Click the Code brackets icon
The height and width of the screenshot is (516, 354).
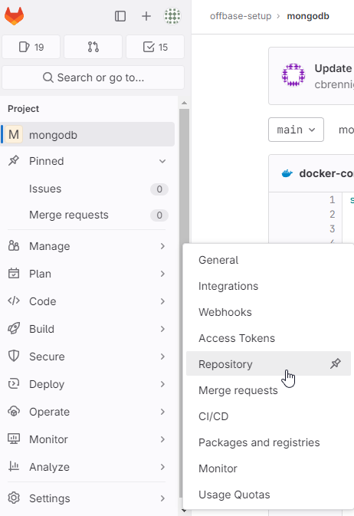(14, 301)
